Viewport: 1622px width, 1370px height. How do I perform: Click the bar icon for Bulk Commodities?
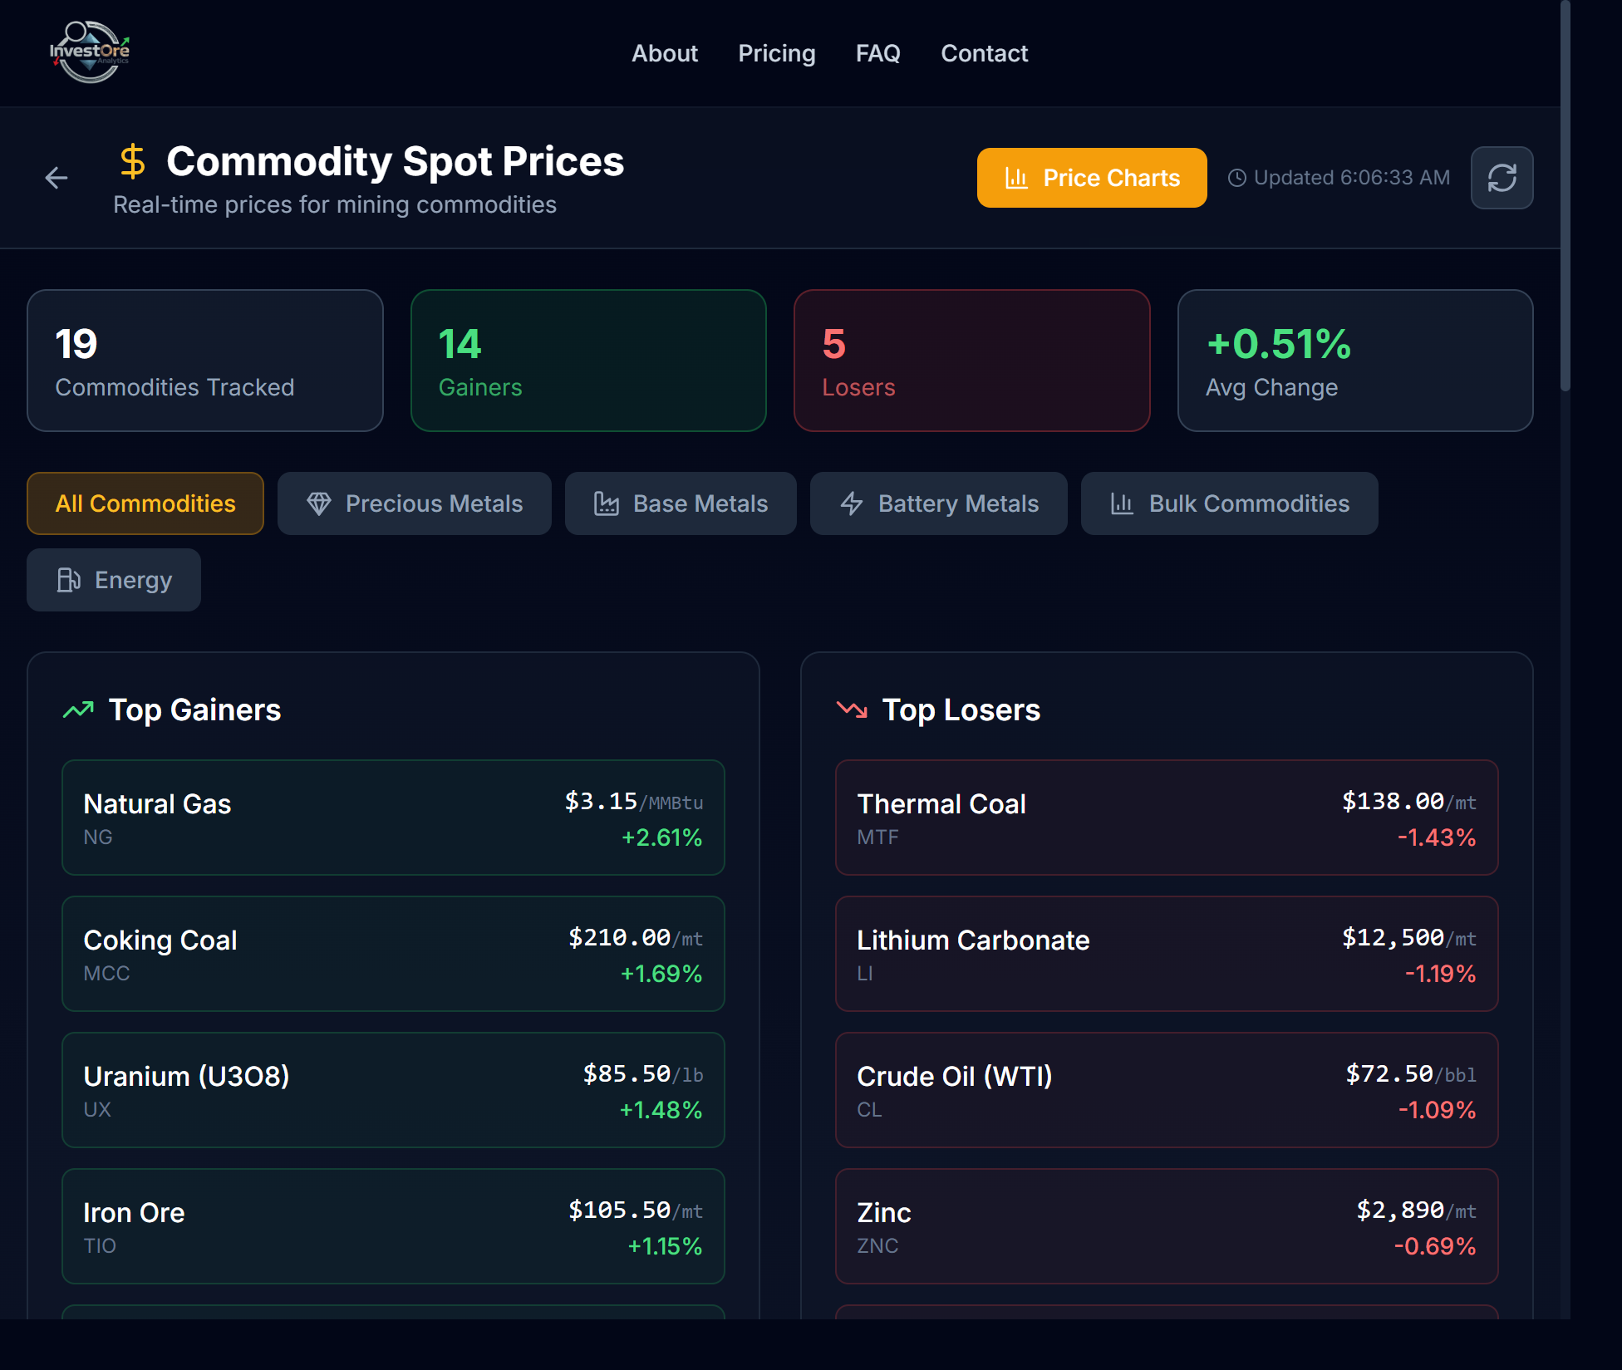(x=1122, y=503)
